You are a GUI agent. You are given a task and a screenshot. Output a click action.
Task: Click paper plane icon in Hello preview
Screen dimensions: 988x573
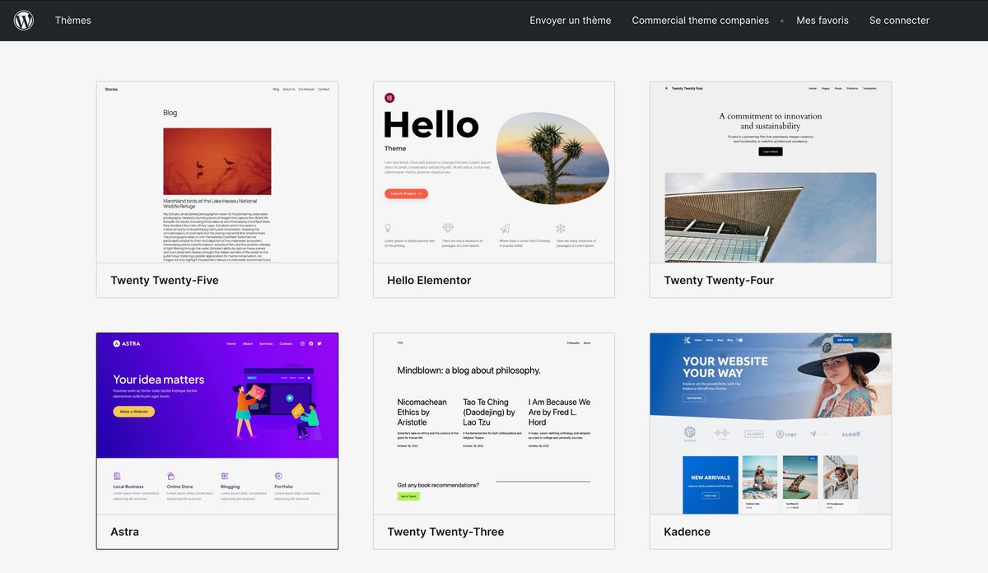(x=505, y=228)
